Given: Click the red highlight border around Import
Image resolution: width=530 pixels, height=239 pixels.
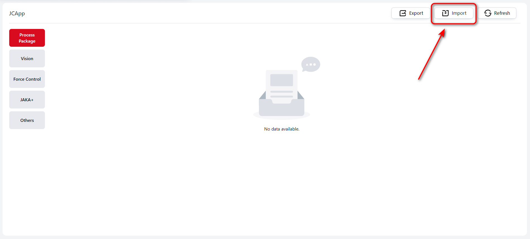Looking at the screenshot, I should [454, 4].
